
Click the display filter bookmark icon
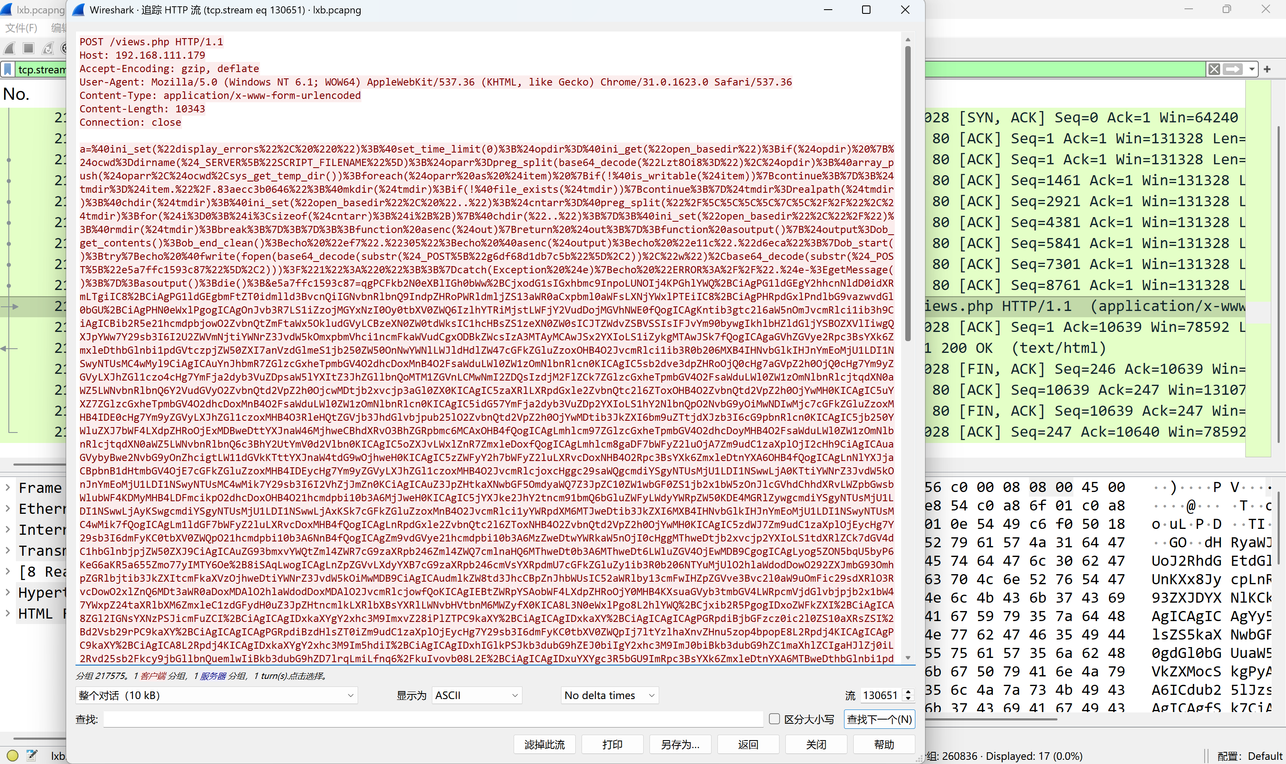[8, 69]
